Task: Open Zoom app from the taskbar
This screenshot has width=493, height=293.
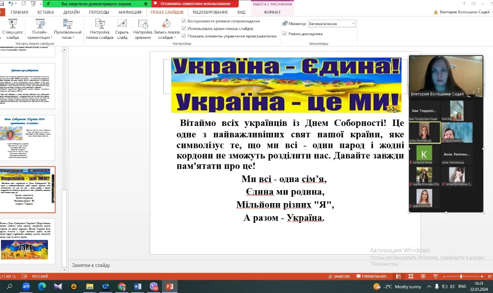Action: coord(26,286)
